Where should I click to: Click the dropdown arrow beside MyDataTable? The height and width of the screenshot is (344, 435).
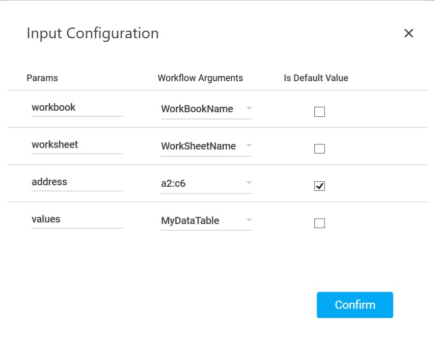click(248, 220)
